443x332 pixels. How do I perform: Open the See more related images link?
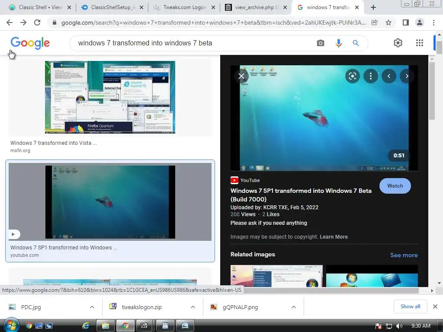(404, 255)
